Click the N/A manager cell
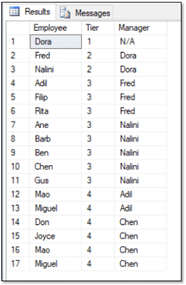The height and width of the screenshot is (285, 186). point(140,42)
